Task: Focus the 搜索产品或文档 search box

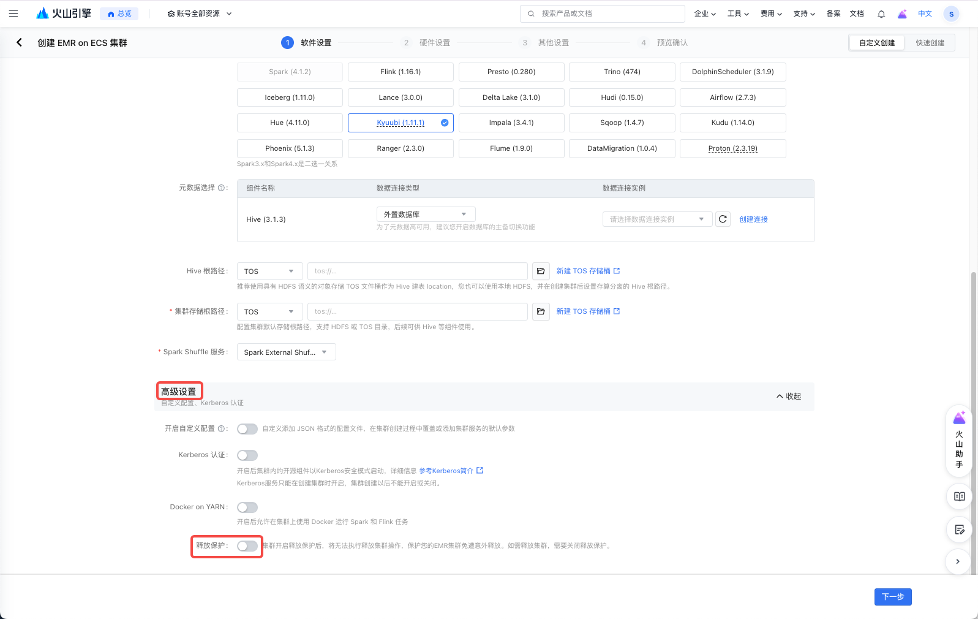Action: pos(603,13)
